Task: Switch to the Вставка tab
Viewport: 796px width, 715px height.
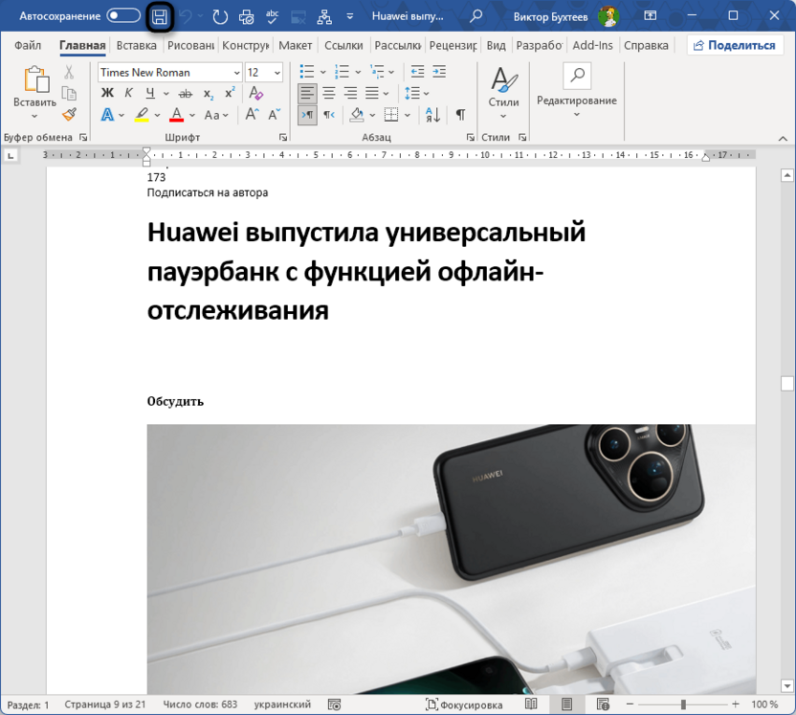Action: pos(136,45)
